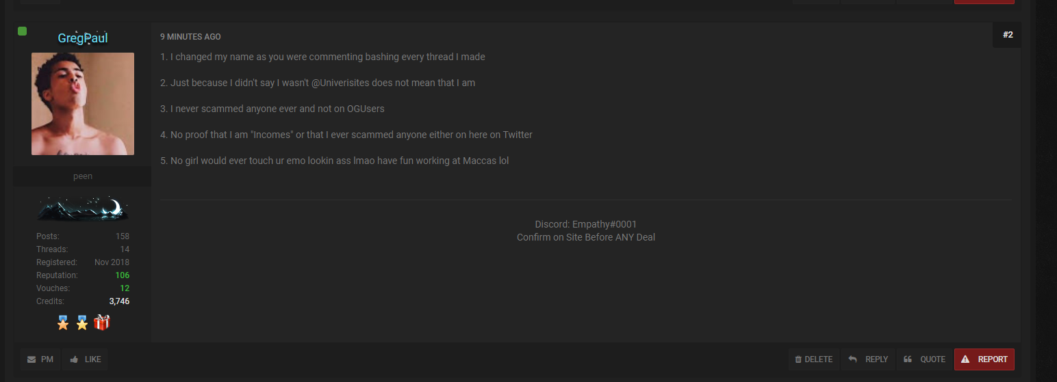Click the 9 MINUTES AGO timestamp

[190, 37]
